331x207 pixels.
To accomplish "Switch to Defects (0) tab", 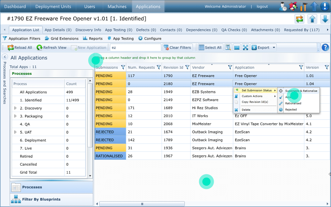I will tap(146, 30).
